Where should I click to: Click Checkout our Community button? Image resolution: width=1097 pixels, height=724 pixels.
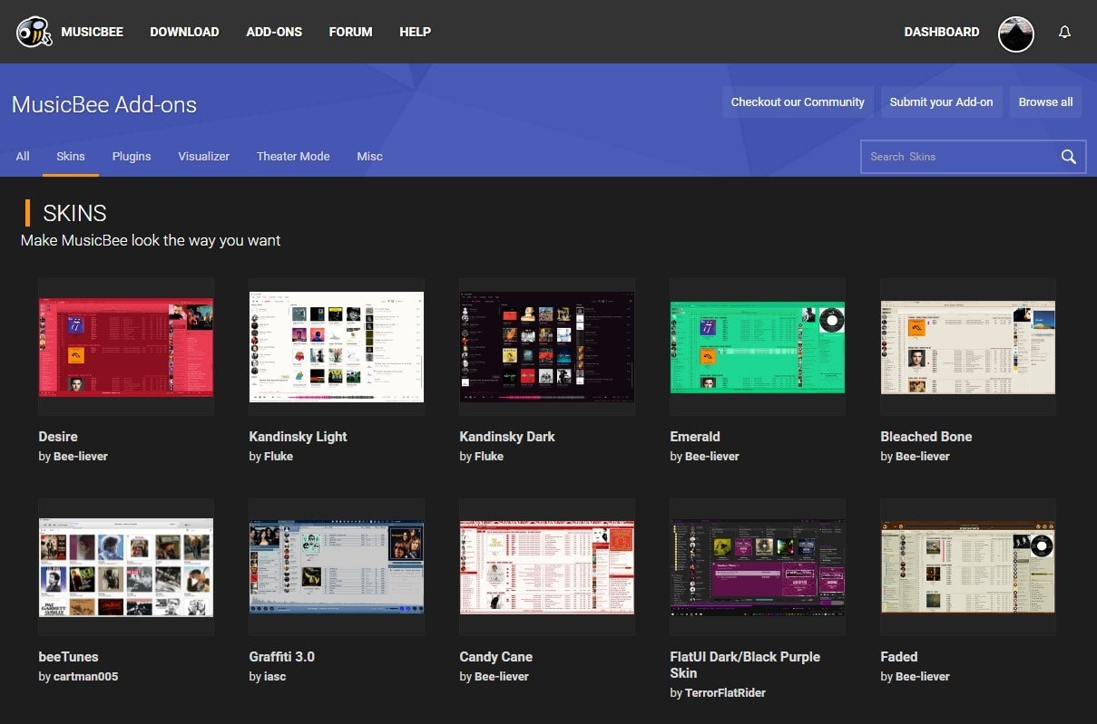(798, 102)
